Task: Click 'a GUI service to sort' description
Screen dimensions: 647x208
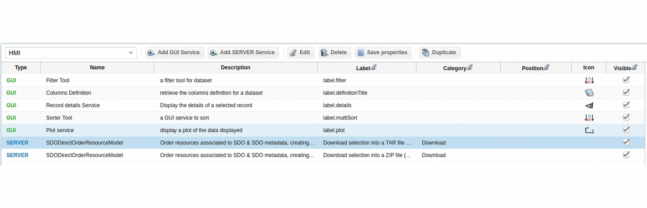Action: pyautogui.click(x=184, y=118)
